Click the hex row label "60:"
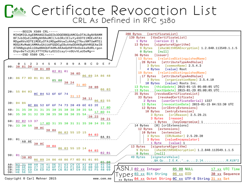The width and height of the screenshot is (248, 186). tap(11, 121)
